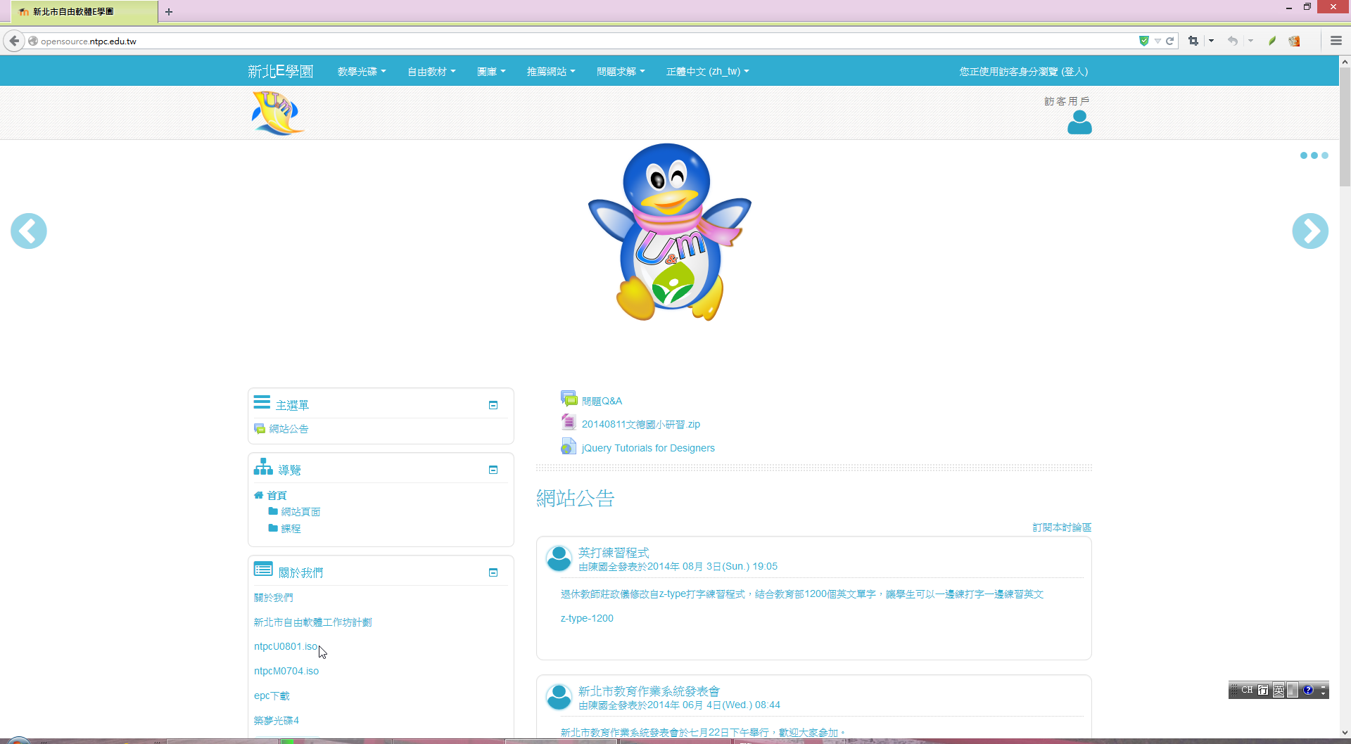The height and width of the screenshot is (744, 1351).
Task: Click the 登入 login link
Action: point(1074,71)
